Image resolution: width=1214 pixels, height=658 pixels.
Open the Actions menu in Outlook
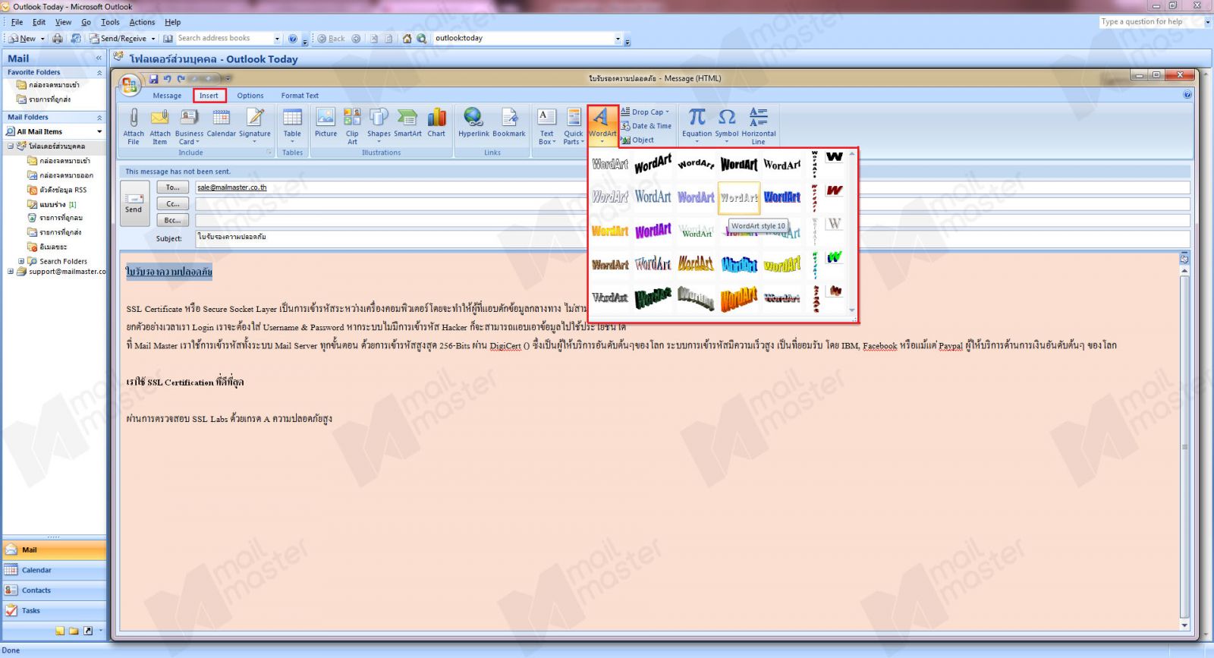pyautogui.click(x=142, y=22)
